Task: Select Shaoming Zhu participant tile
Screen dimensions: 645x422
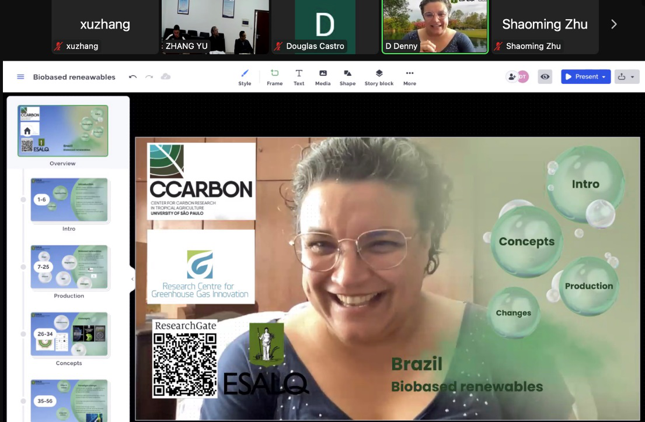Action: click(x=545, y=27)
